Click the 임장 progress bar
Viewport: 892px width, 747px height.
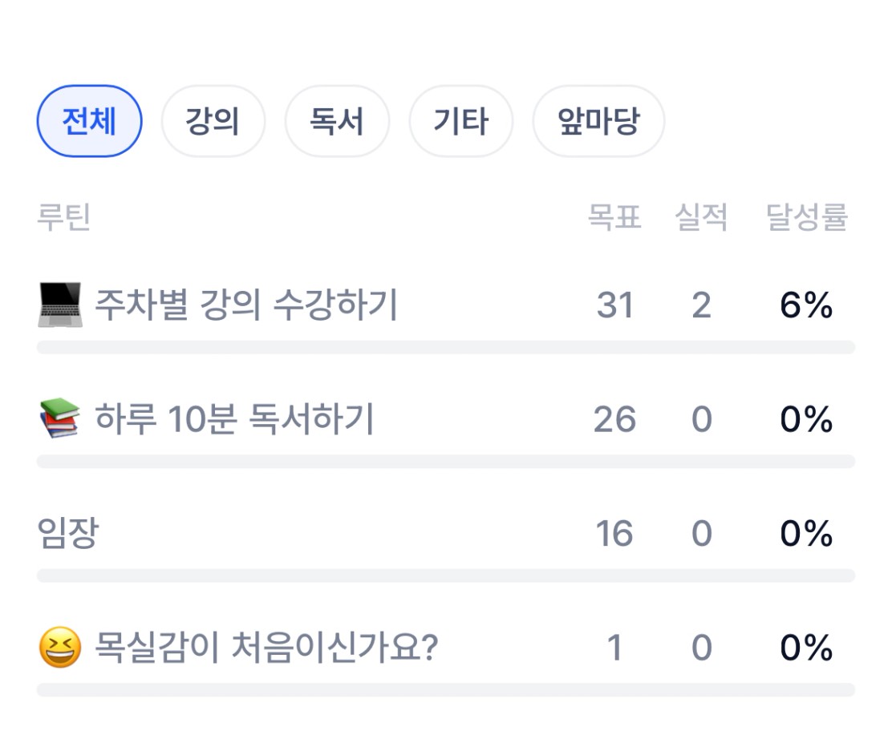point(446,575)
